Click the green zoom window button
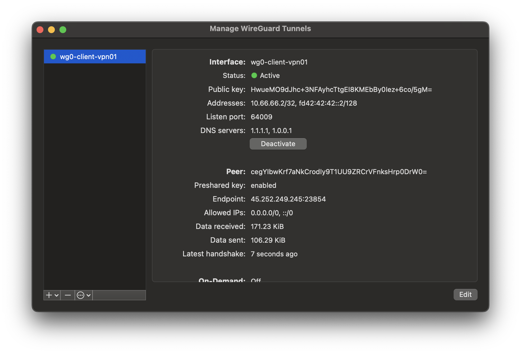 pos(63,30)
